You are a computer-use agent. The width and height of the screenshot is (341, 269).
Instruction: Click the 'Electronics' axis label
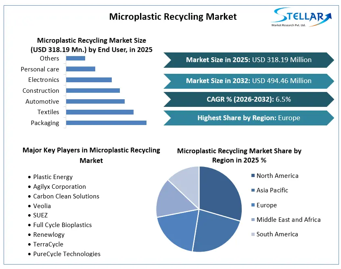click(44, 80)
